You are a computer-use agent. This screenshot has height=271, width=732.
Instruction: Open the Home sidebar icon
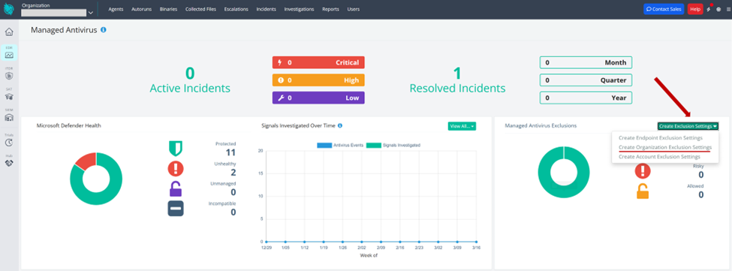(9, 32)
